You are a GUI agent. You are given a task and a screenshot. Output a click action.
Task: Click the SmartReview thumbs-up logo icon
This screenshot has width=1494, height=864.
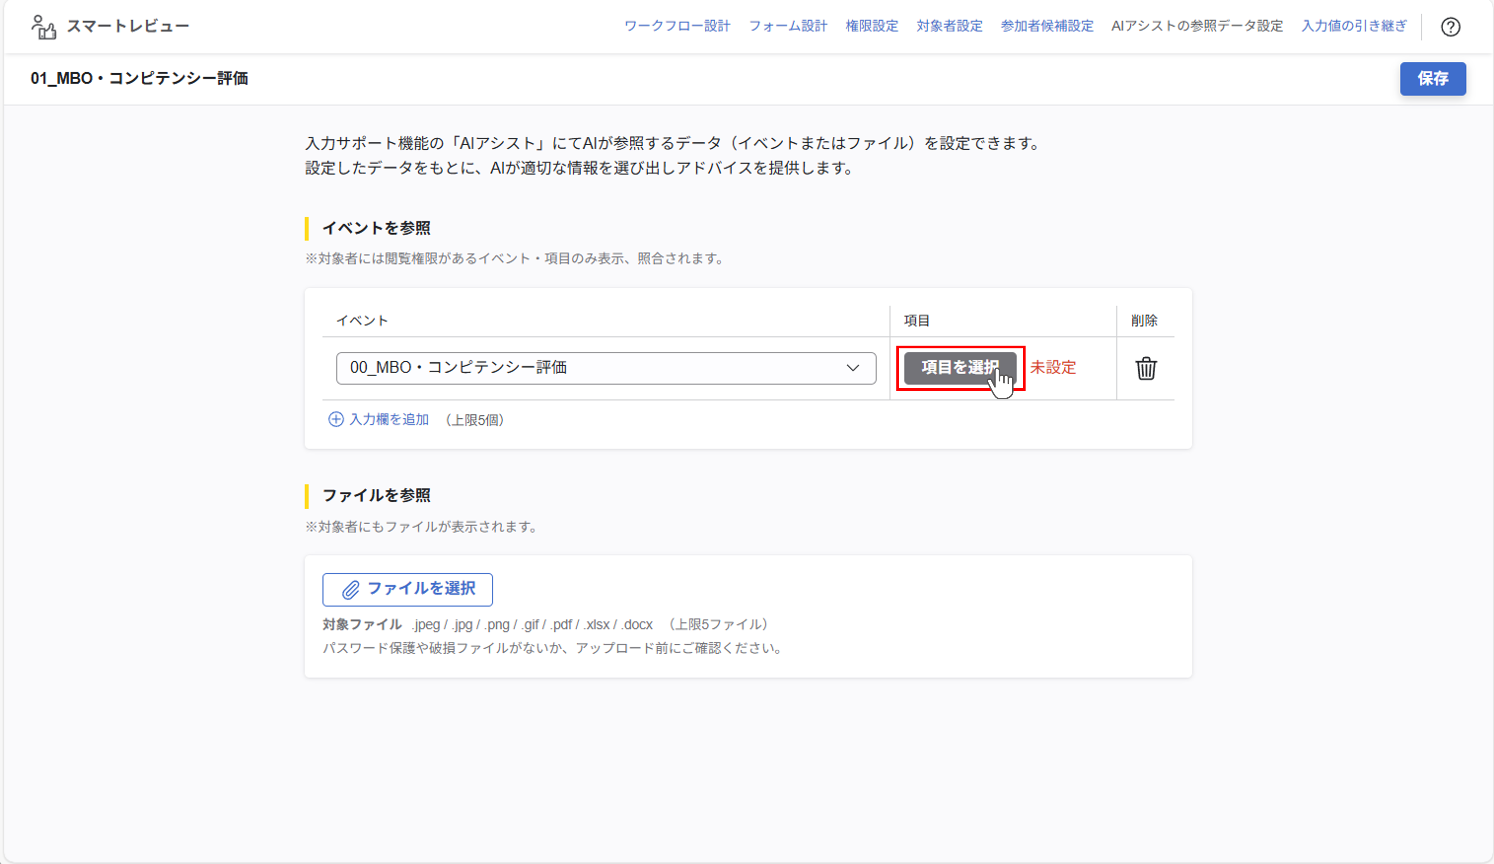tap(44, 27)
